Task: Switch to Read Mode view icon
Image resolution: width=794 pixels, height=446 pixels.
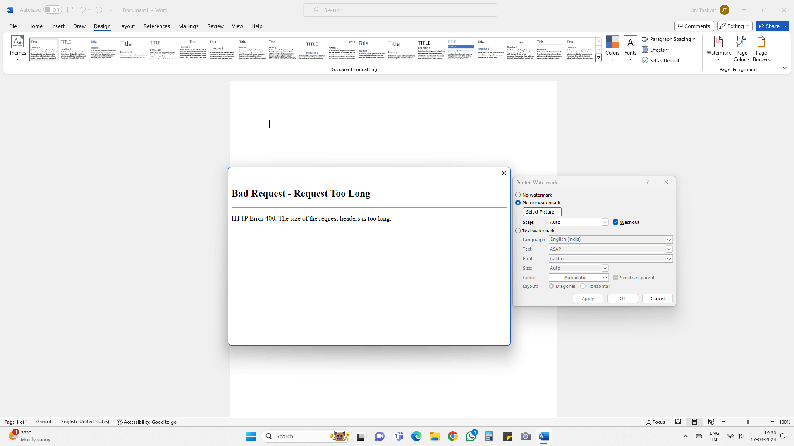Action: pos(678,422)
